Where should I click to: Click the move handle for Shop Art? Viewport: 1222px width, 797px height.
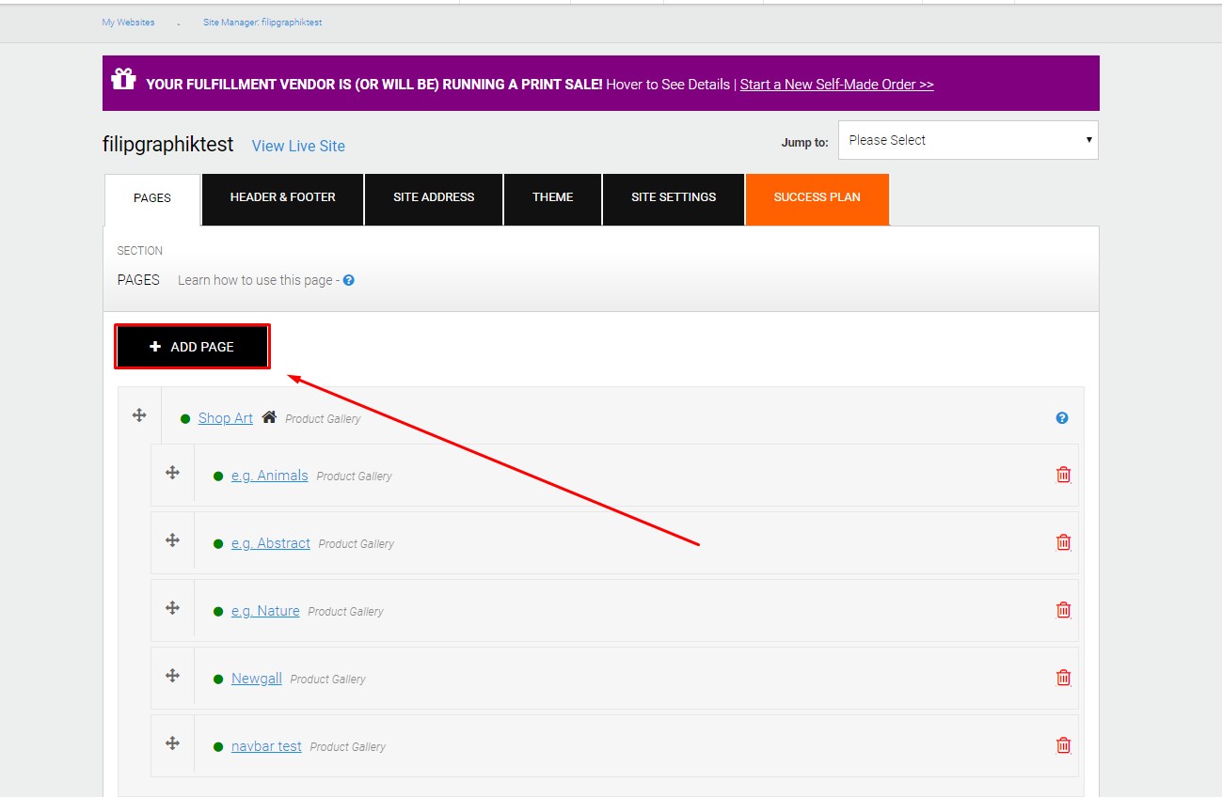coord(139,415)
